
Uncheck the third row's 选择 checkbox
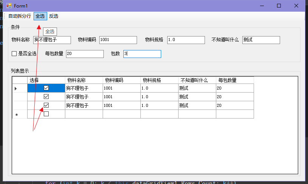pyautogui.click(x=46, y=105)
